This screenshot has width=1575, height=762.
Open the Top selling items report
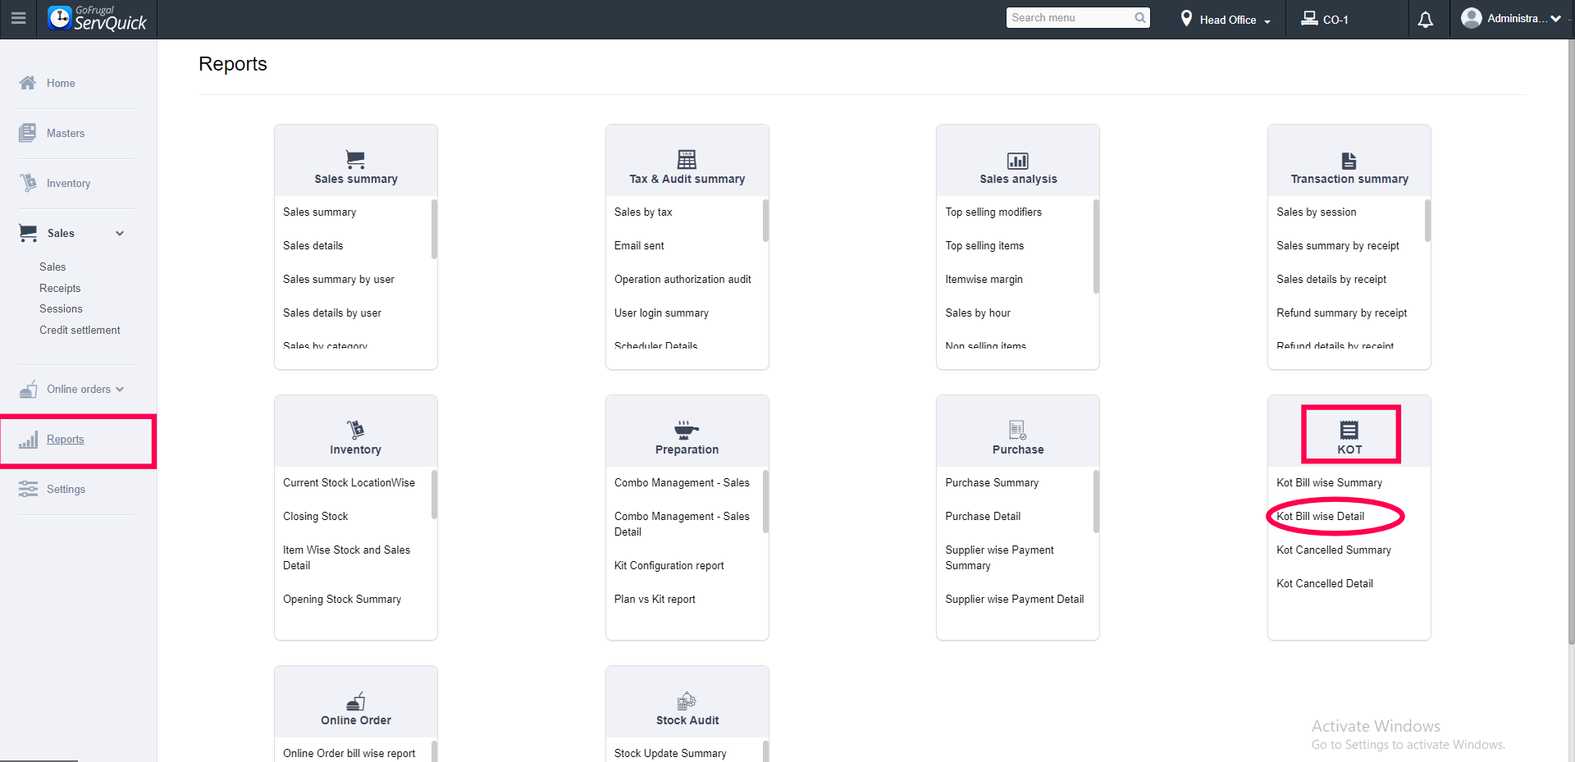(x=984, y=245)
